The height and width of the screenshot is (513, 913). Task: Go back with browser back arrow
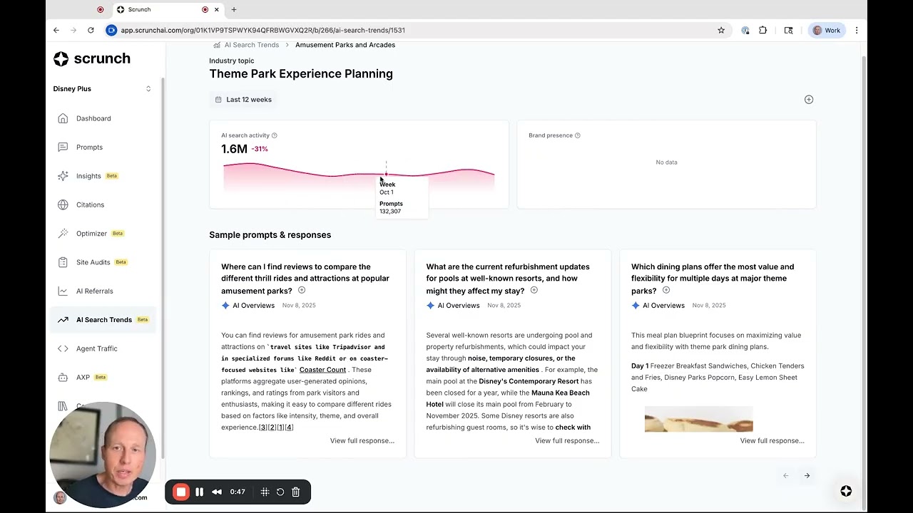point(56,30)
